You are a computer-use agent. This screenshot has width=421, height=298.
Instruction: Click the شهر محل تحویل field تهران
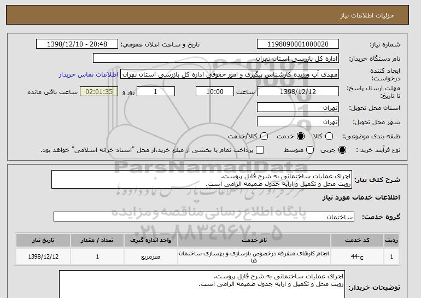(298, 121)
